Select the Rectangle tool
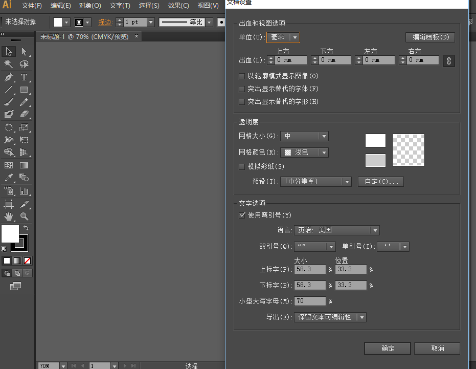The image size is (476, 369). click(25, 90)
